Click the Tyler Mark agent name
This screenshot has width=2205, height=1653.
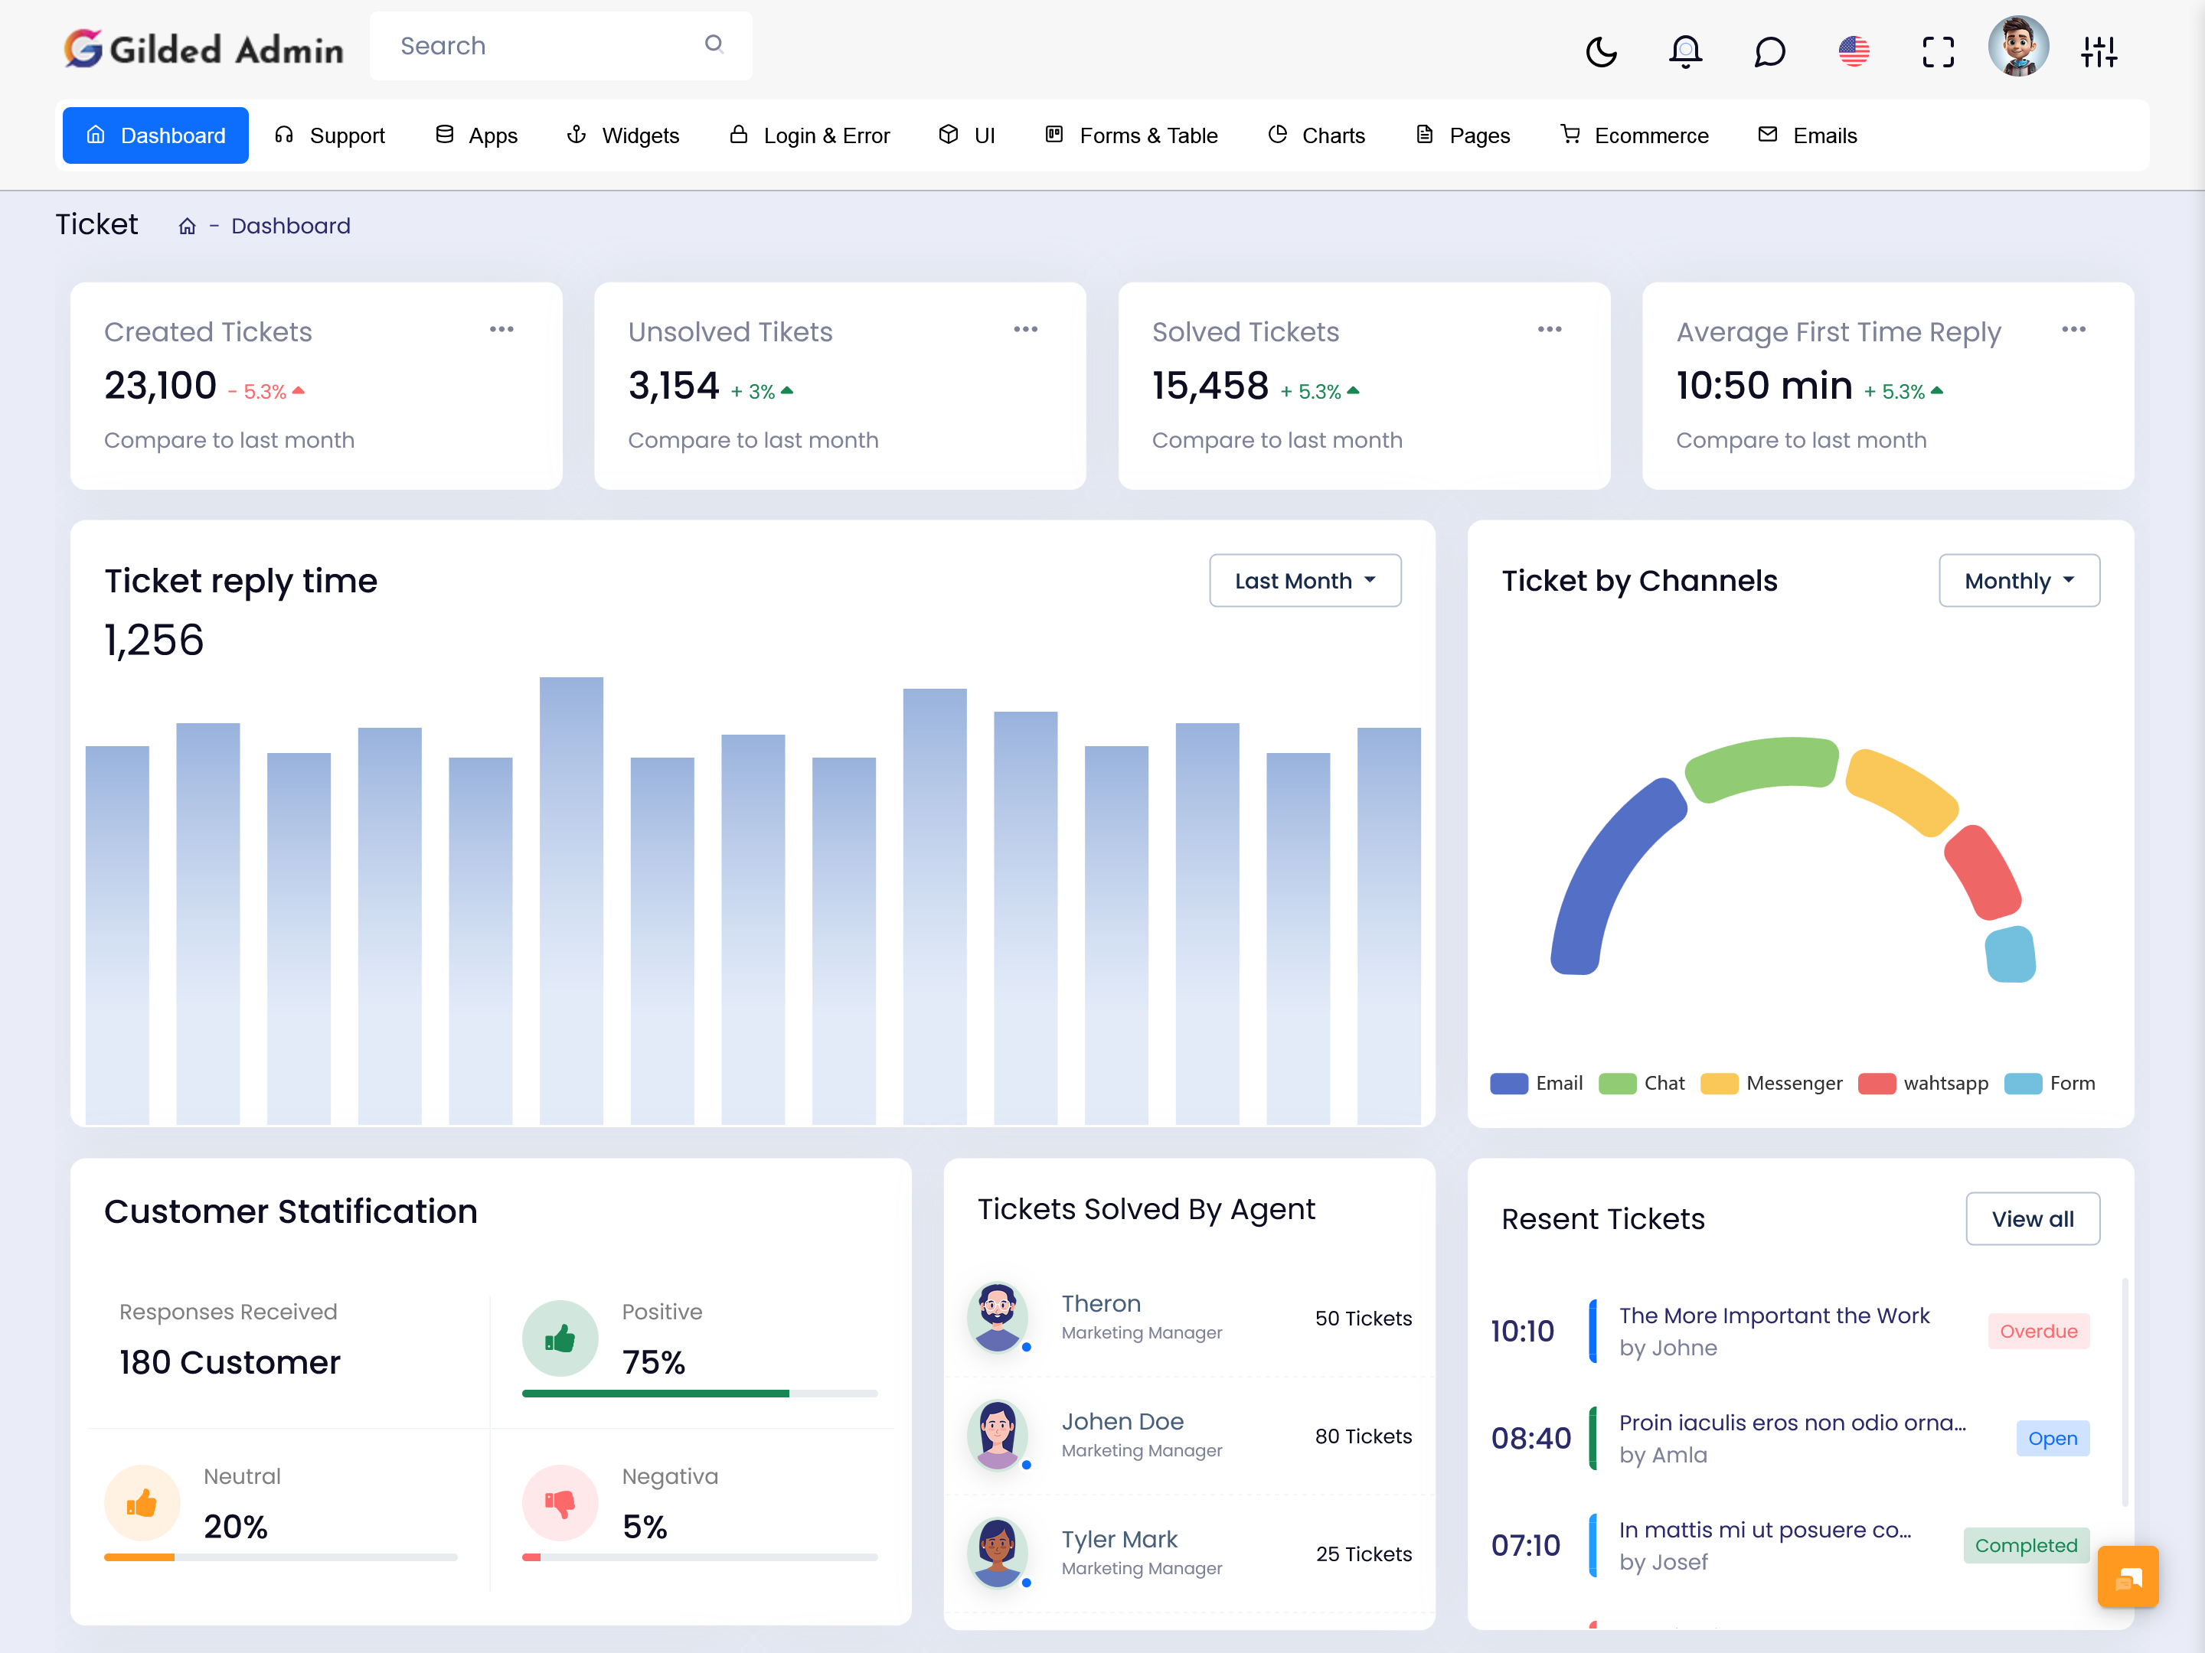(x=1119, y=1540)
